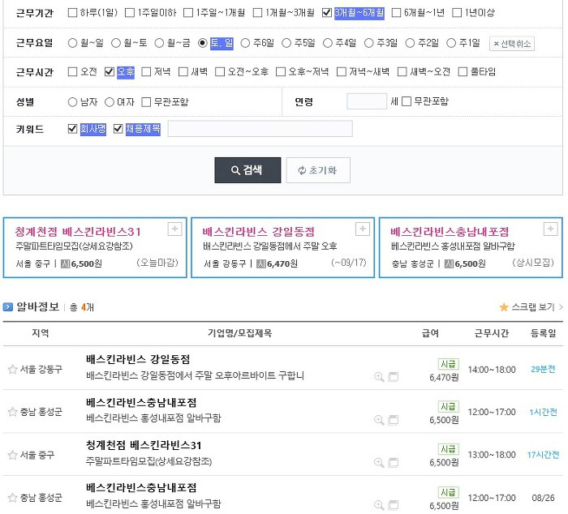Click the 선택취소 button
Viewport: 568px width, 514px height.
(x=511, y=44)
